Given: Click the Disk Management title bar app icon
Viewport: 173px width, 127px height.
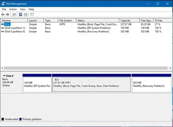Looking at the screenshot, I should pyautogui.click(x=3, y=4).
